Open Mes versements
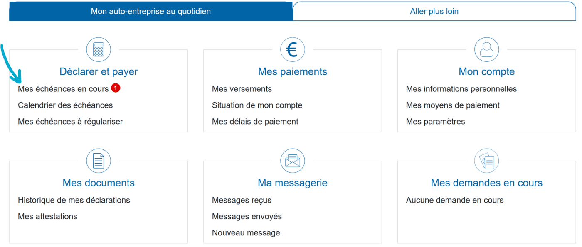 [242, 88]
